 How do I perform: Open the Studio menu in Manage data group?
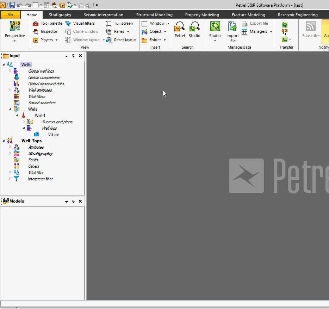pyautogui.click(x=215, y=31)
